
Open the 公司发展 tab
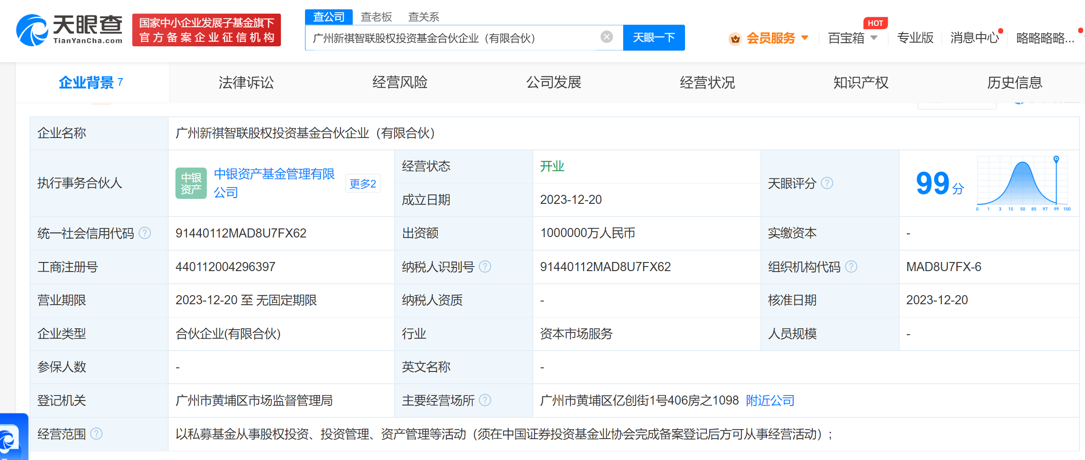coord(554,83)
